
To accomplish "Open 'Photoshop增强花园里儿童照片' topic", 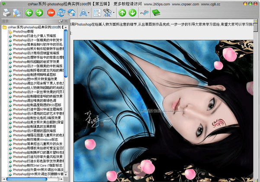I will pyautogui.click(x=39, y=135).
